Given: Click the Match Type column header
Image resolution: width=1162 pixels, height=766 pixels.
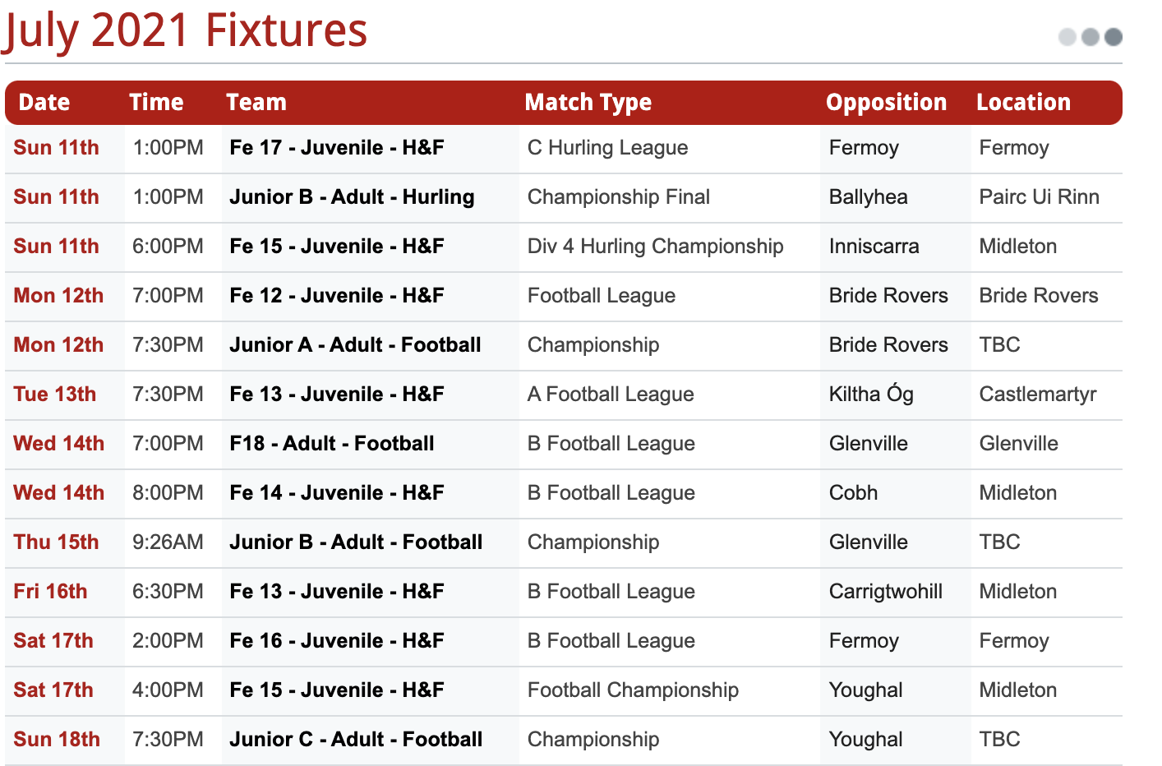Looking at the screenshot, I should coord(588,103).
